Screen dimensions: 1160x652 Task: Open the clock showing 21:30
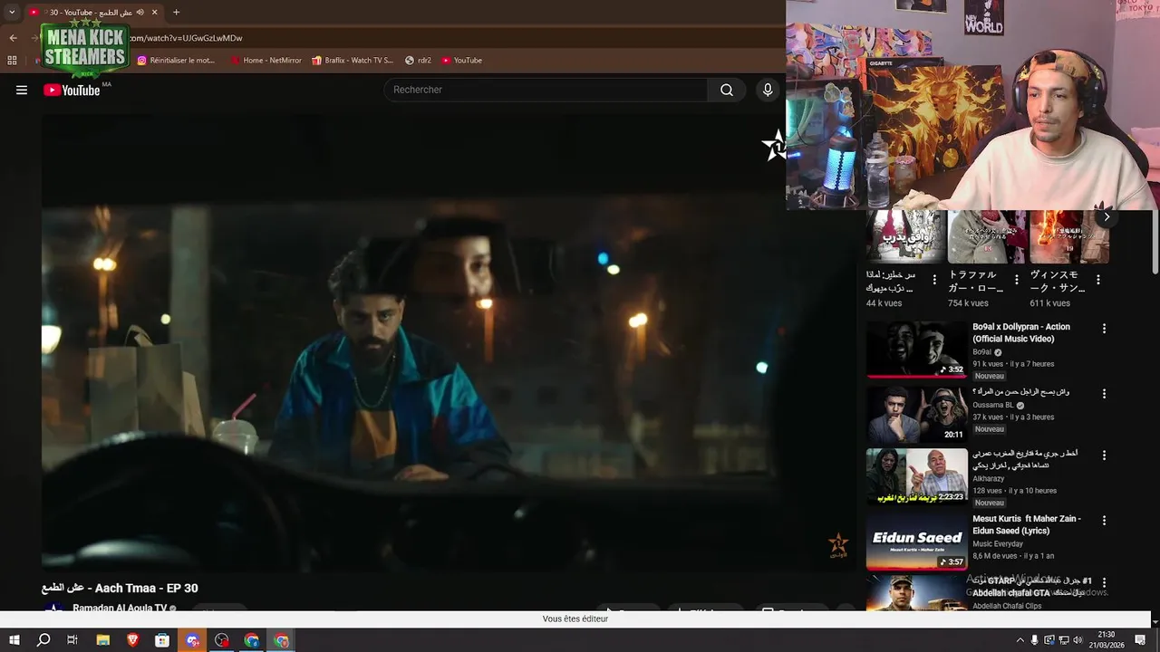click(1107, 640)
